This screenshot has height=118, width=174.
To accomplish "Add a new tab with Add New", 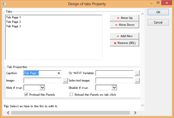I will tap(124, 36).
